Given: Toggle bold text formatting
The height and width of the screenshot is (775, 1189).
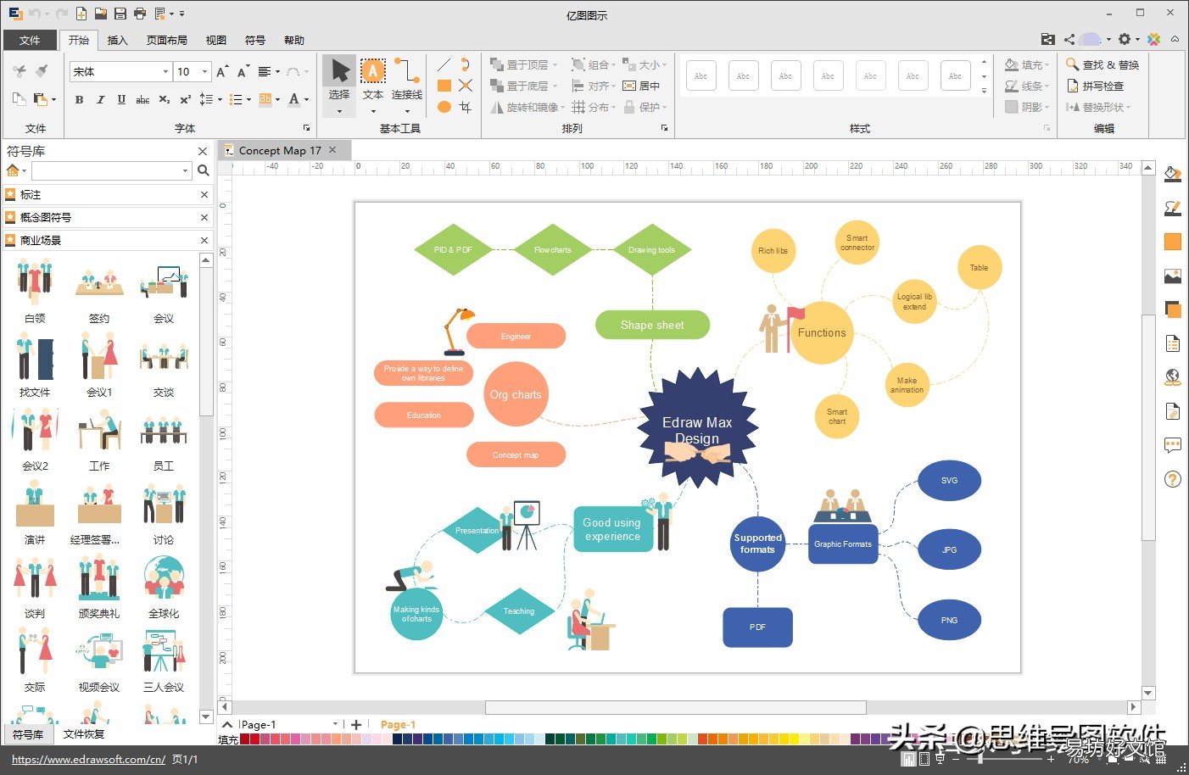Looking at the screenshot, I should pyautogui.click(x=79, y=99).
